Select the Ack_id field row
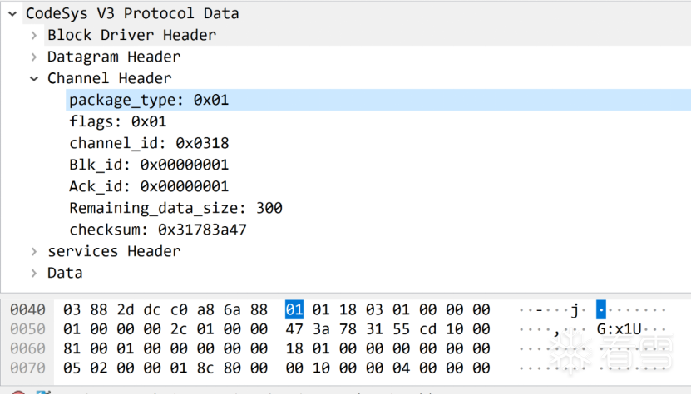 coord(149,186)
